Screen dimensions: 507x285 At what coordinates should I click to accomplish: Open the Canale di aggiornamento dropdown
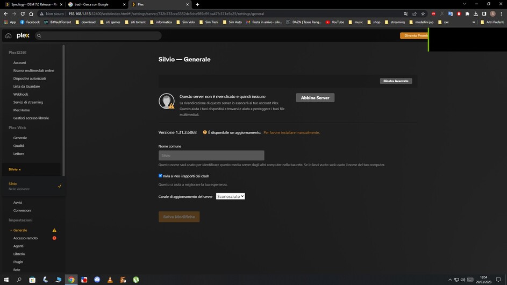click(230, 196)
